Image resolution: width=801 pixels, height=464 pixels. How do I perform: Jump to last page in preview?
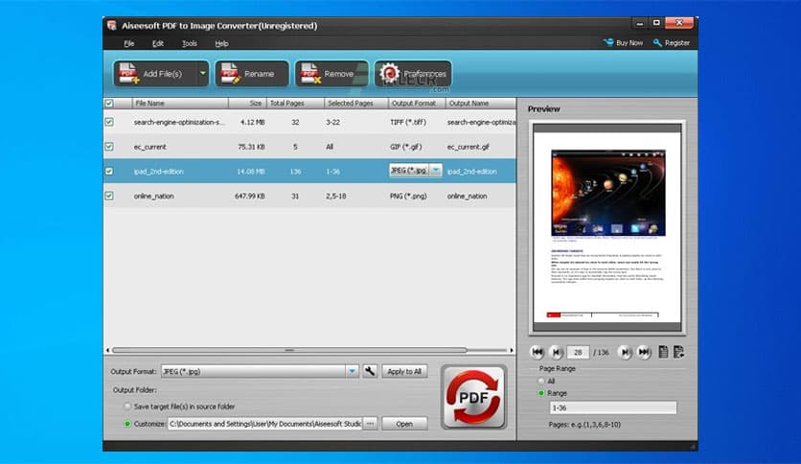[x=644, y=352]
